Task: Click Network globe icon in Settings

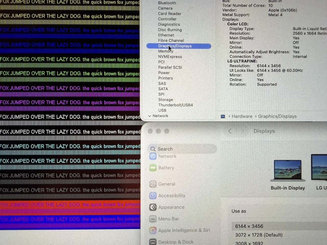Action: click(x=153, y=156)
